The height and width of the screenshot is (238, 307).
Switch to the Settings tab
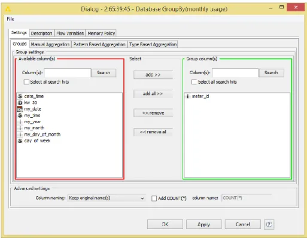(19, 33)
